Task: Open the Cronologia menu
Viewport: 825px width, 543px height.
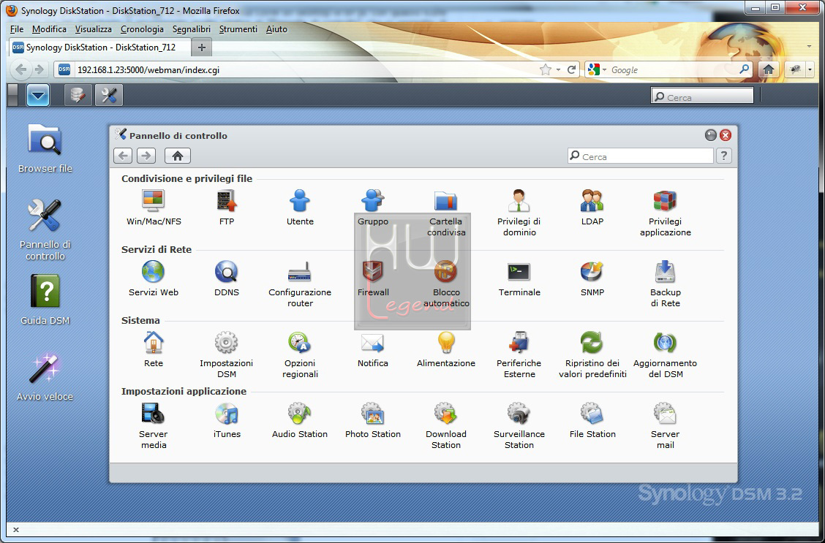Action: click(x=142, y=29)
